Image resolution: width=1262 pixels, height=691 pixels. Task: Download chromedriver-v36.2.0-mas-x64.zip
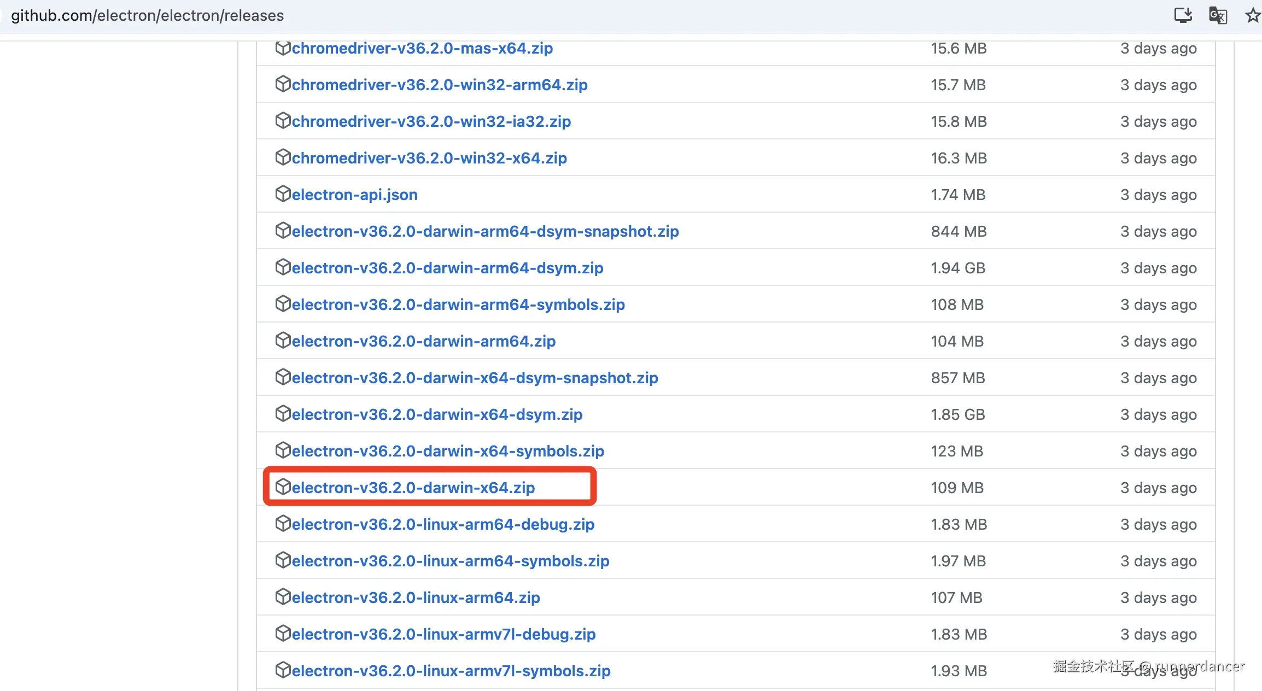(422, 48)
